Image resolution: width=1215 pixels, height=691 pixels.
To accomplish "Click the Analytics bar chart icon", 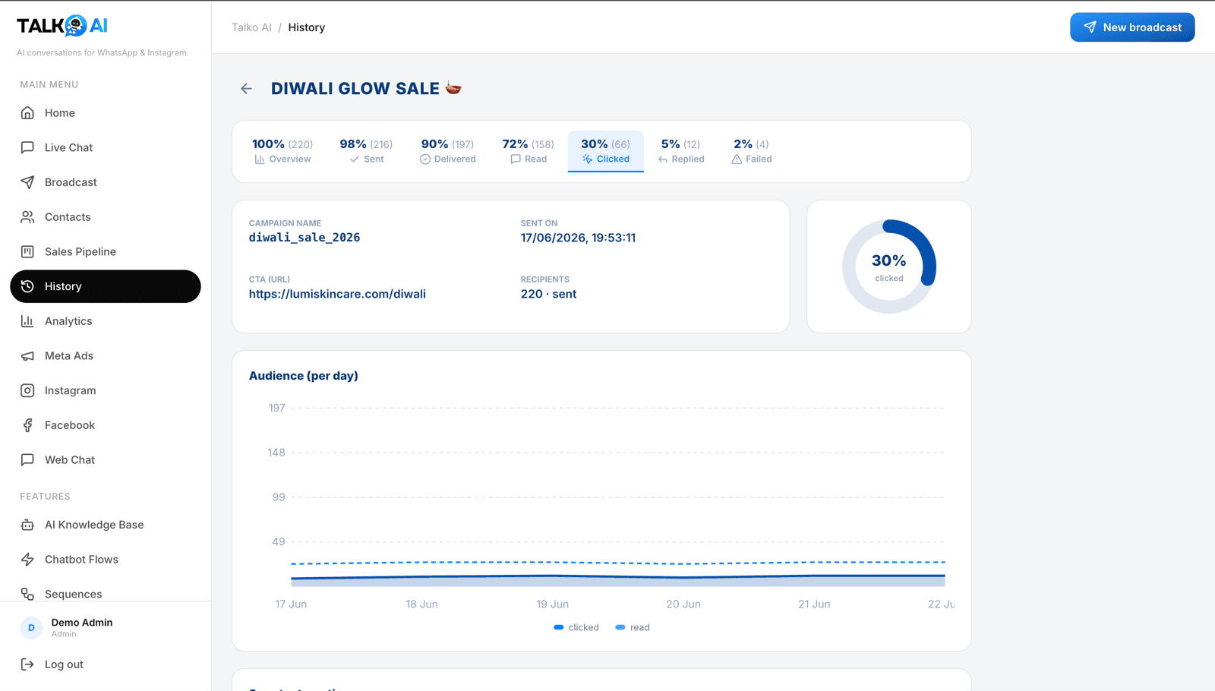I will pos(27,321).
